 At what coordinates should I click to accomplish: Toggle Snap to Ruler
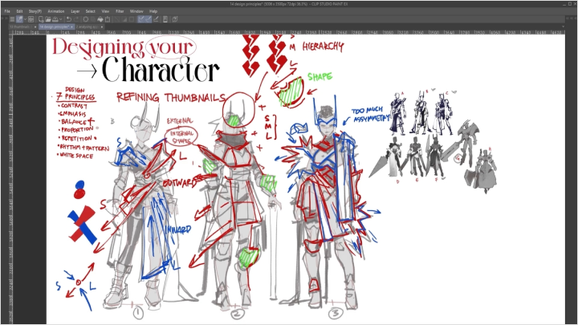[141, 19]
